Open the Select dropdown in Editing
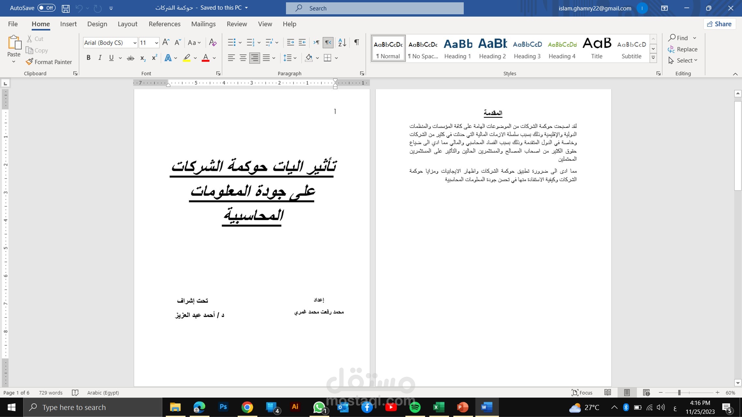Screen dimensions: 742x417 683,61
